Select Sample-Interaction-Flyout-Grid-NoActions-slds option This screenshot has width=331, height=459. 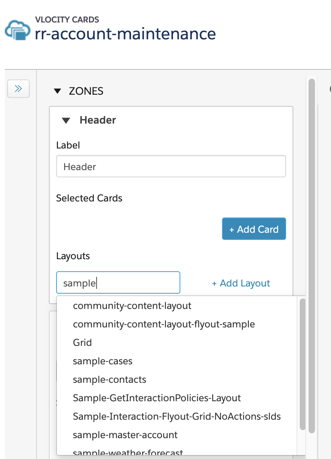tap(177, 416)
